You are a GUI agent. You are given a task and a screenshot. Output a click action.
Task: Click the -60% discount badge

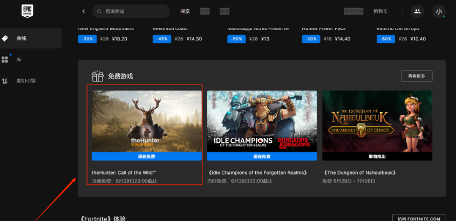pos(386,39)
